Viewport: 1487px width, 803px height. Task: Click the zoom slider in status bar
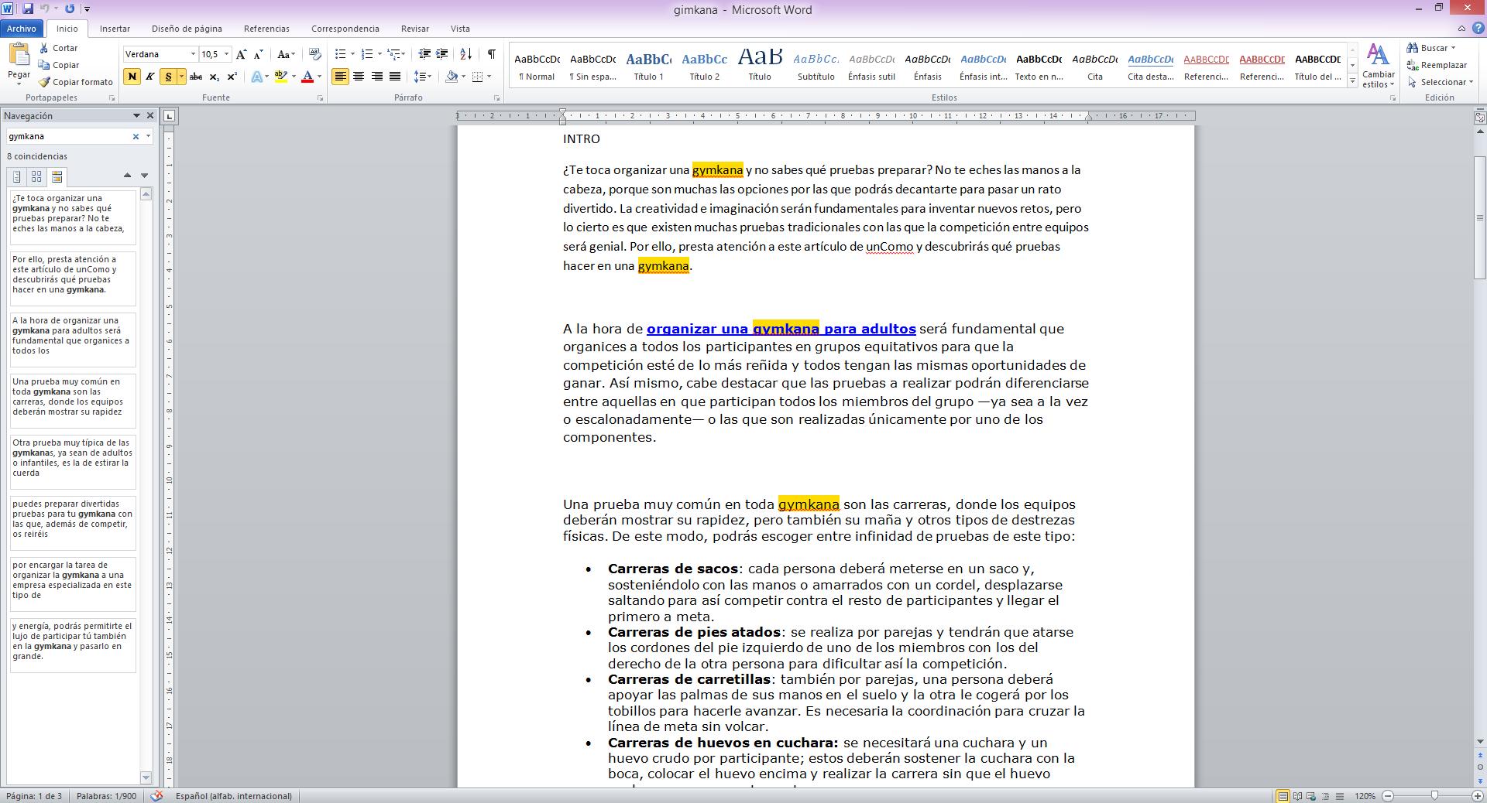(1434, 795)
